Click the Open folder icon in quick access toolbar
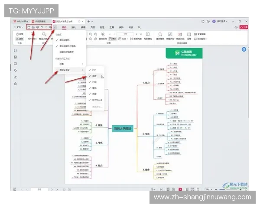Image resolution: width=260 pixels, height=208 pixels. pos(29,27)
